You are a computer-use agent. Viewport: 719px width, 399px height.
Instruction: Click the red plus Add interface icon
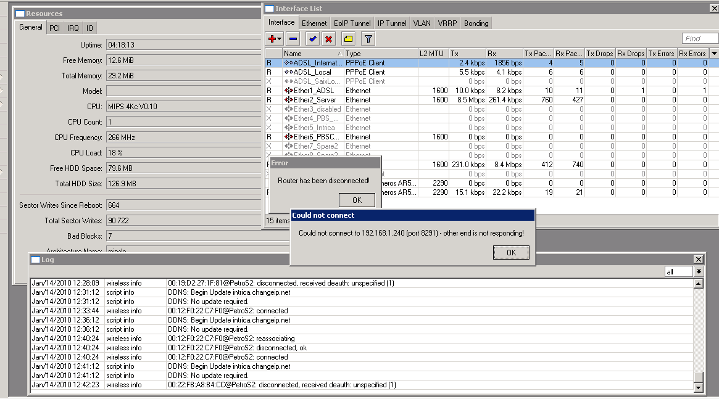[272, 39]
